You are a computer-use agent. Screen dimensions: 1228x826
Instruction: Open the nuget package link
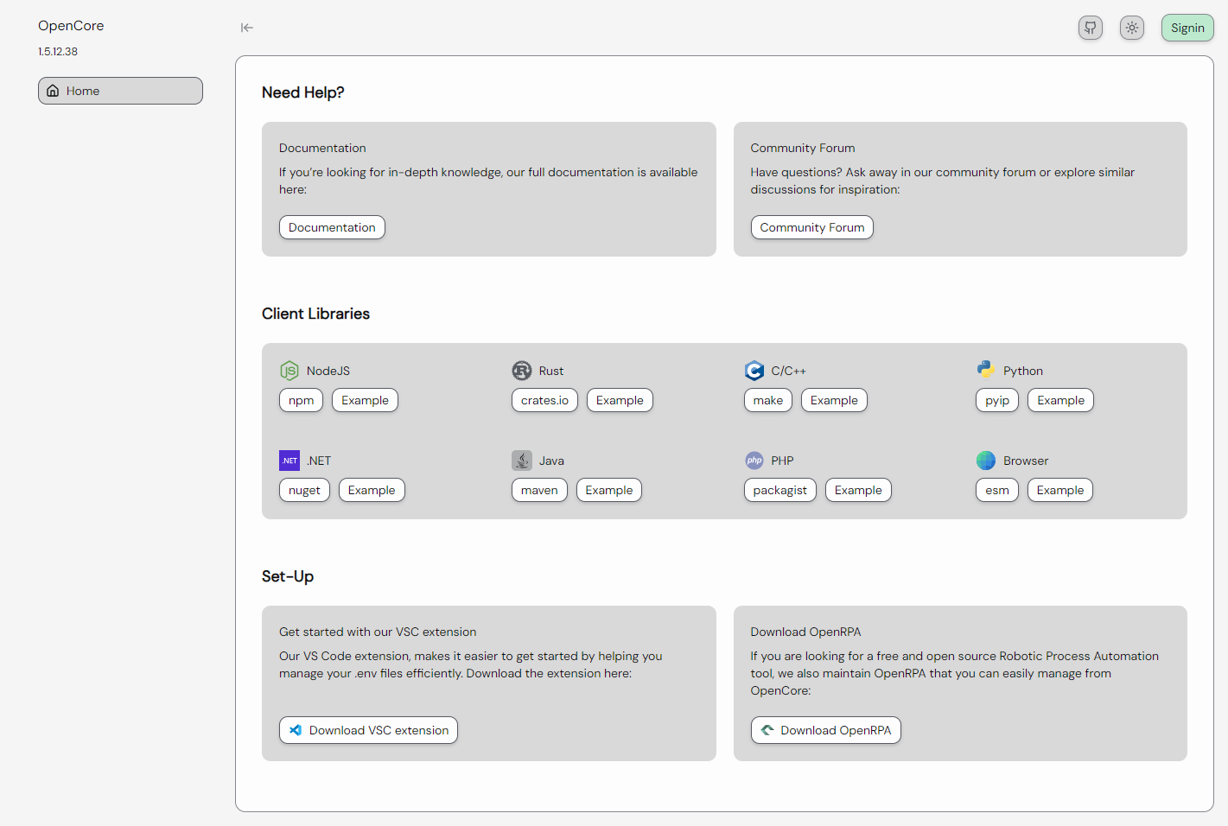(304, 490)
